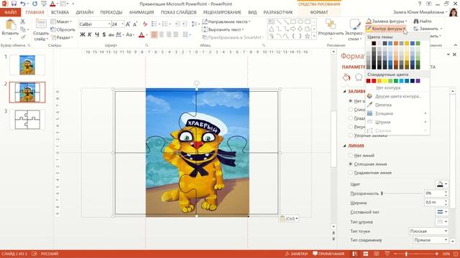Click the Заменить (Replace) button
460x258 pixels.
[428, 29]
